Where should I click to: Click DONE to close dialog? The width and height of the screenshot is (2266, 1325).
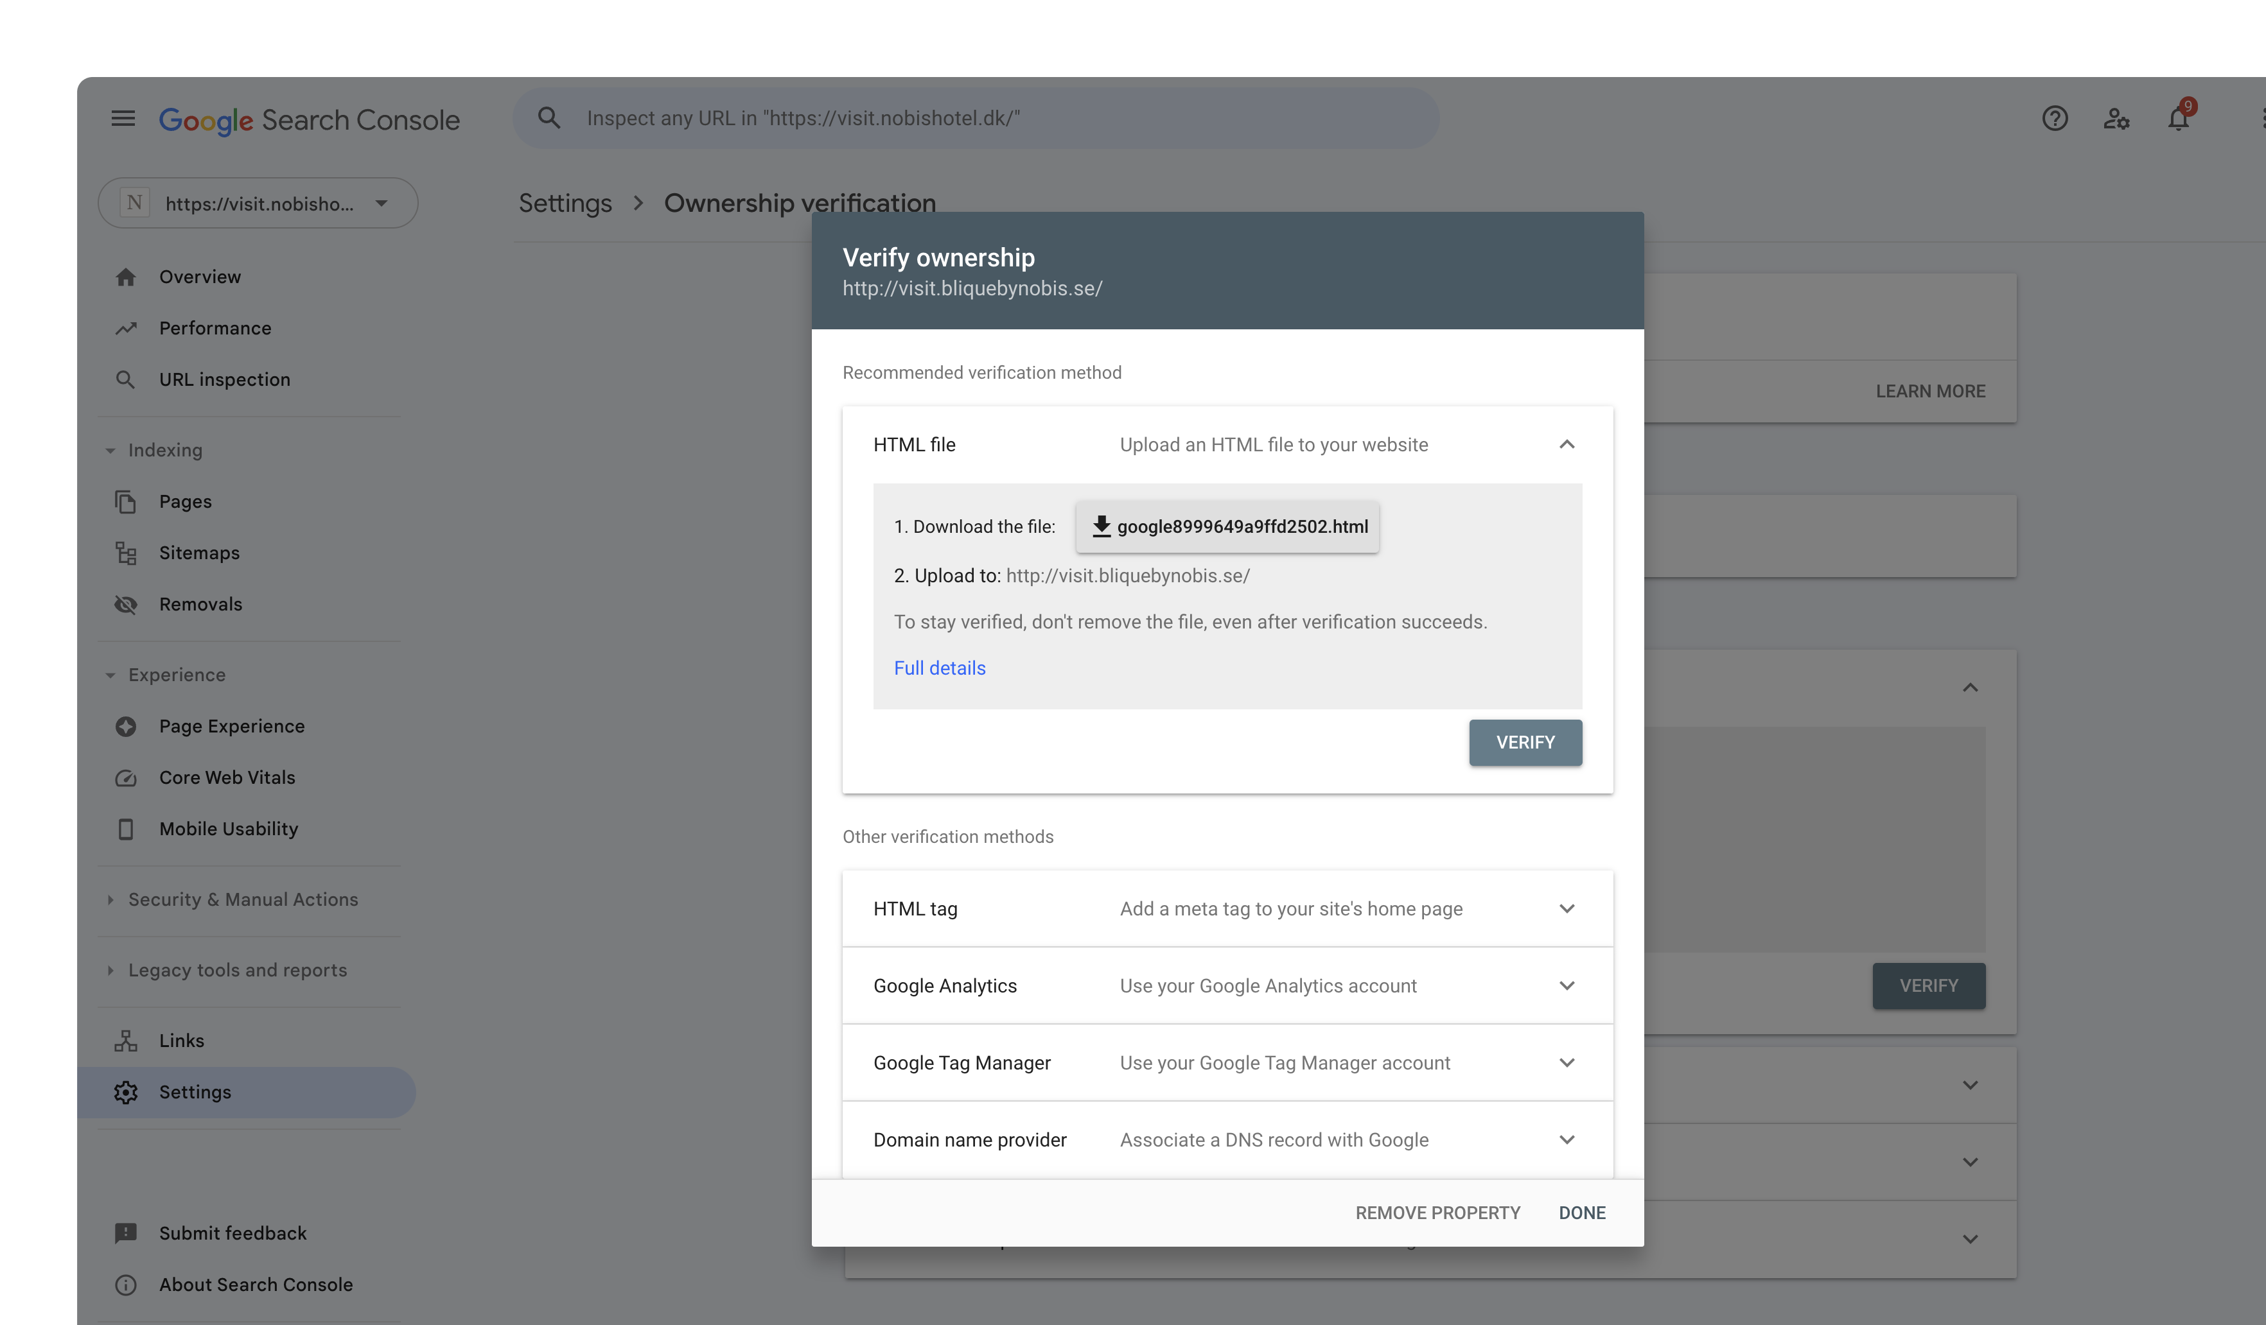[1582, 1213]
